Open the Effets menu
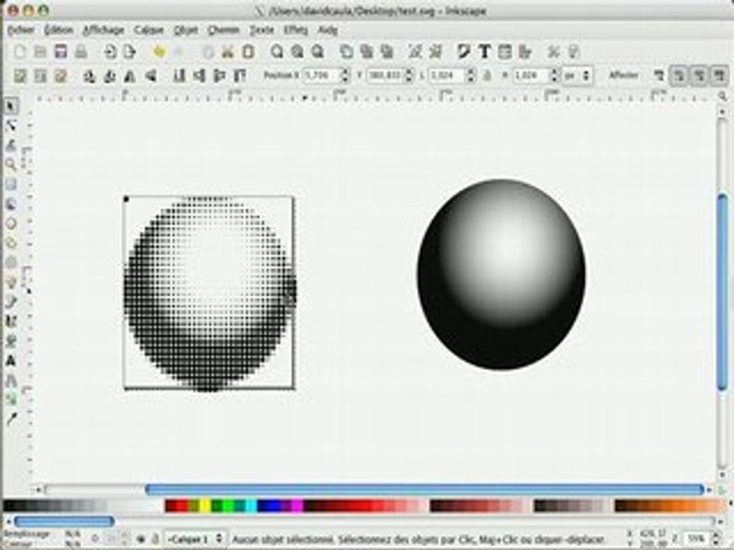734x550 pixels. tap(295, 31)
